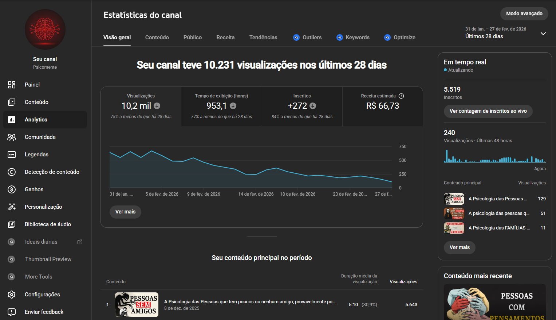
Task: Open the Biblioteca de áudio icon
Action: tap(12, 224)
